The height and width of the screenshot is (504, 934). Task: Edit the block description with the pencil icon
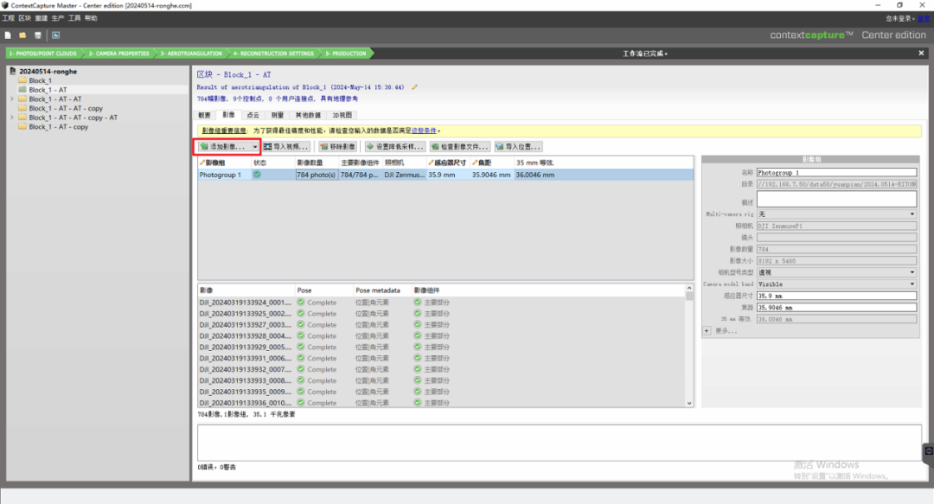coord(414,87)
